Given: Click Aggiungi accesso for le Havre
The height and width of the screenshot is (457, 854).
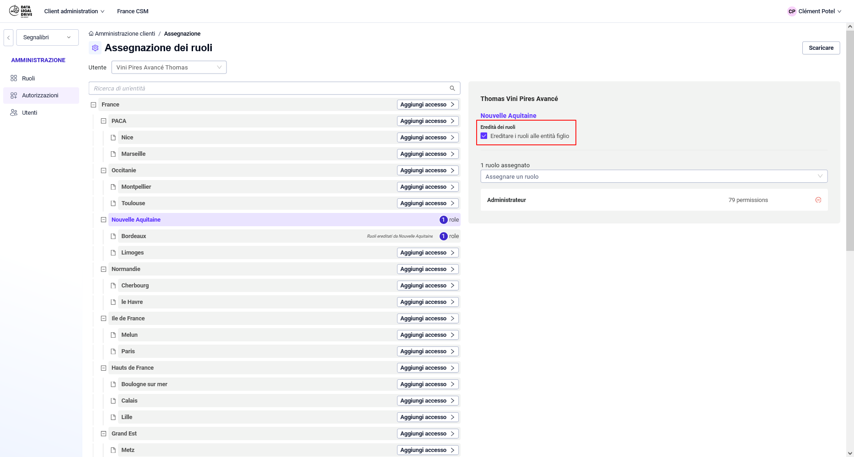Looking at the screenshot, I should tap(428, 302).
